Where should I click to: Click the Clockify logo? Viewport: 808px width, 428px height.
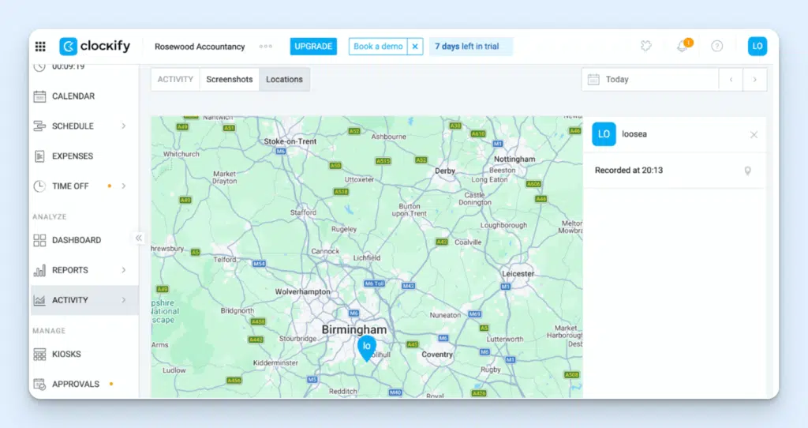click(95, 47)
